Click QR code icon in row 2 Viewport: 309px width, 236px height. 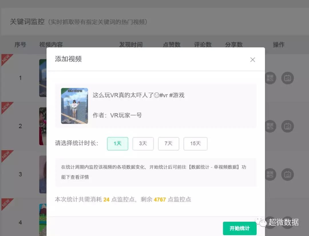pyautogui.click(x=270, y=126)
